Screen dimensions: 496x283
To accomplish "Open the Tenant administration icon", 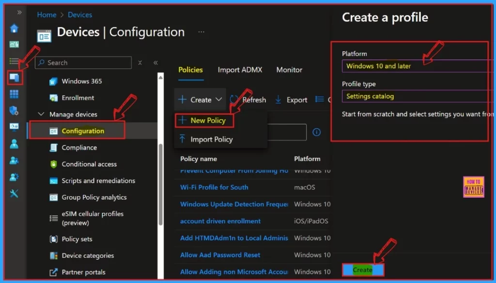I will [14, 177].
